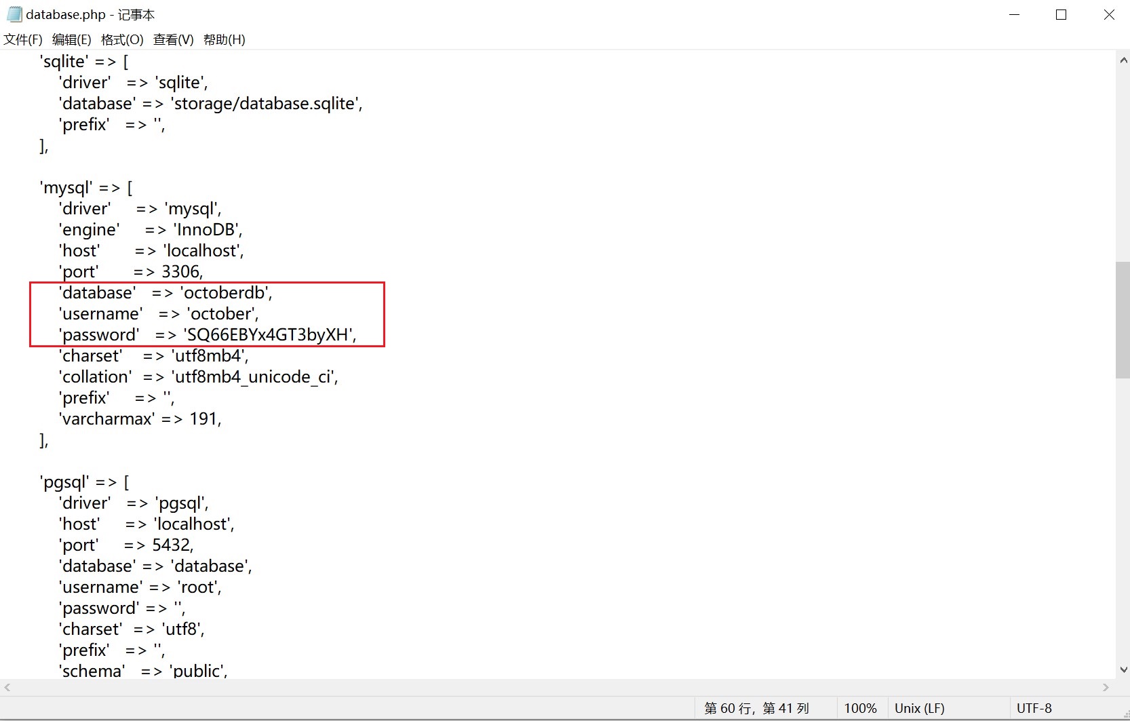Click the mysql host 'localhost' value
Image resolution: width=1130 pixels, height=721 pixels.
pos(203,250)
